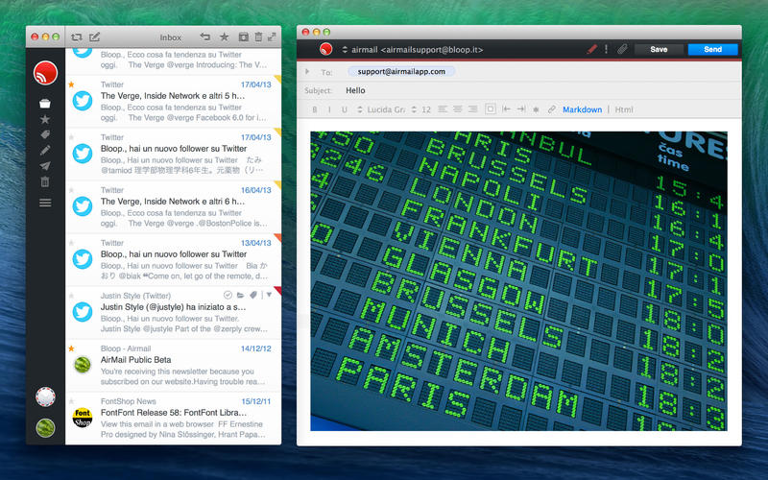Click the reply arrow in inbox toolbar
Screen dimensions: 768x480
pos(204,36)
